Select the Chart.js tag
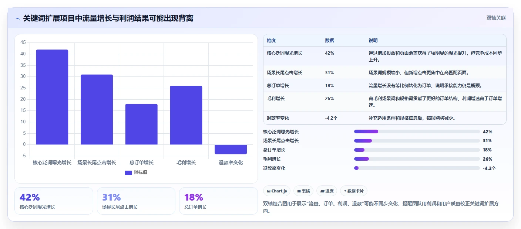This screenshot has height=229, width=521. (277, 191)
